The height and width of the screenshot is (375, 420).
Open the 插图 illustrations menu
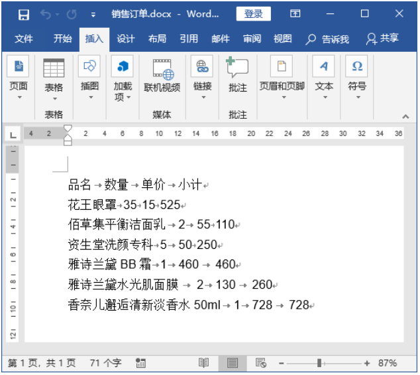point(89,77)
